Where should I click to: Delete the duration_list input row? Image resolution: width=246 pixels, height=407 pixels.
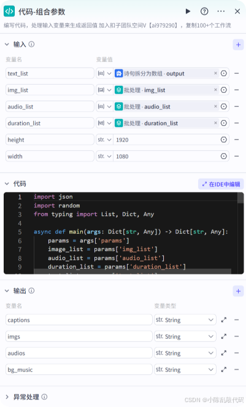pos(236,123)
